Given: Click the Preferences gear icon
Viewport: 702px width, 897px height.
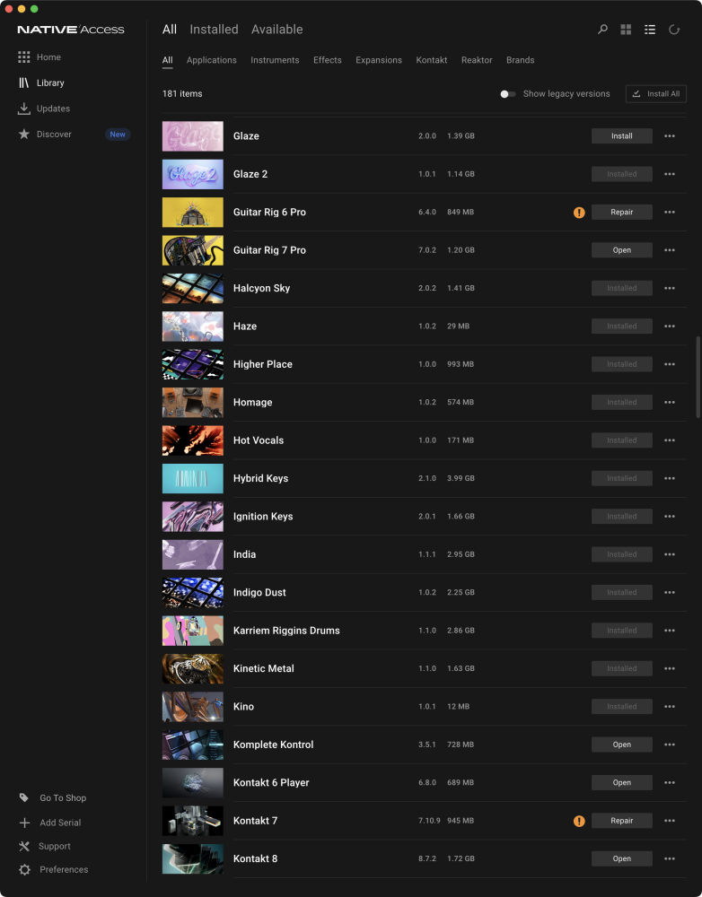Looking at the screenshot, I should [24, 869].
